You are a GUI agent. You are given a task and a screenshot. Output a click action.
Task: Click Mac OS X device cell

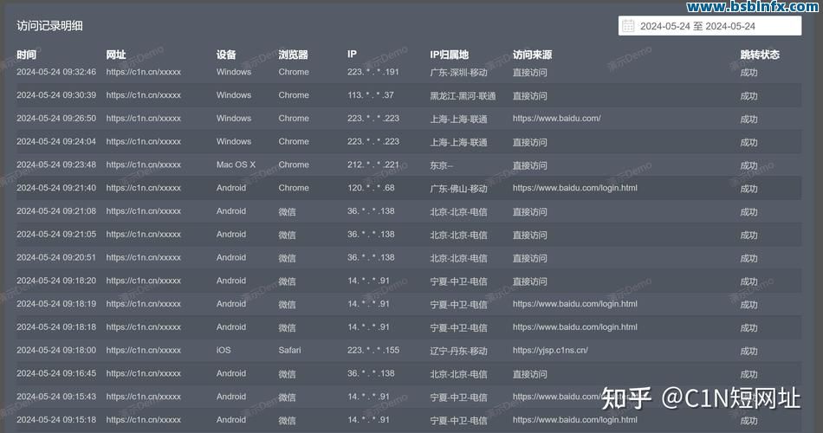pyautogui.click(x=236, y=165)
